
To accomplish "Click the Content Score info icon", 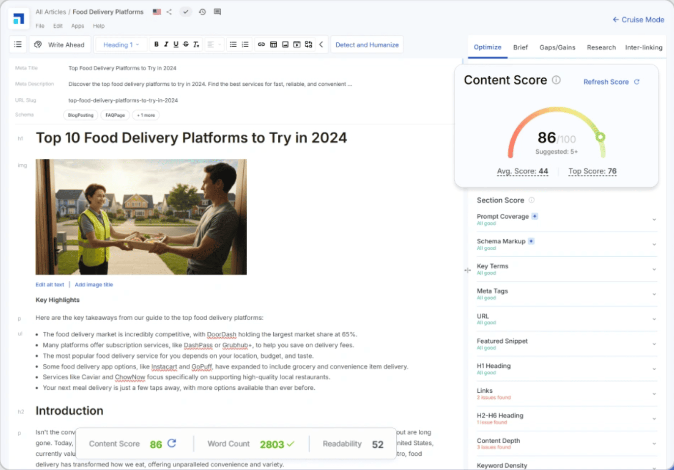I will (x=556, y=80).
